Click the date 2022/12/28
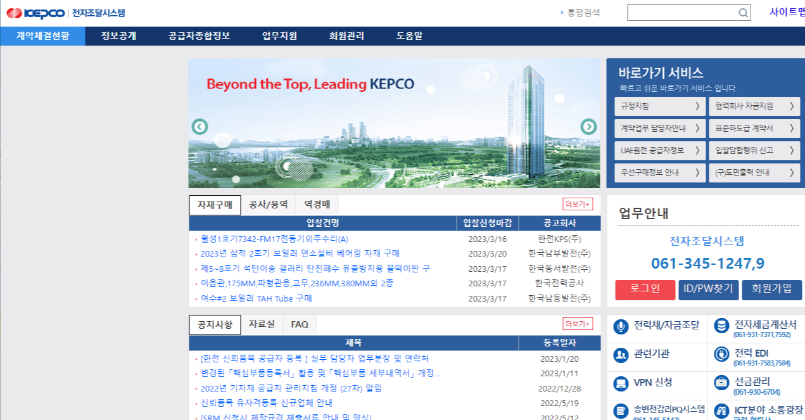Viewport: 805px width, 420px height. (559, 388)
